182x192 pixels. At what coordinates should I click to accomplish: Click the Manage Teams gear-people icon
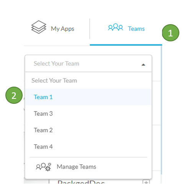pos(44,167)
